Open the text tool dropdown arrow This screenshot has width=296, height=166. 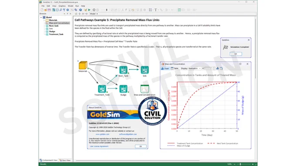(158, 10)
